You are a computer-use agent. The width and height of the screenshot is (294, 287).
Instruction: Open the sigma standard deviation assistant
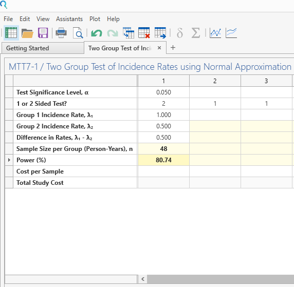pos(195,33)
